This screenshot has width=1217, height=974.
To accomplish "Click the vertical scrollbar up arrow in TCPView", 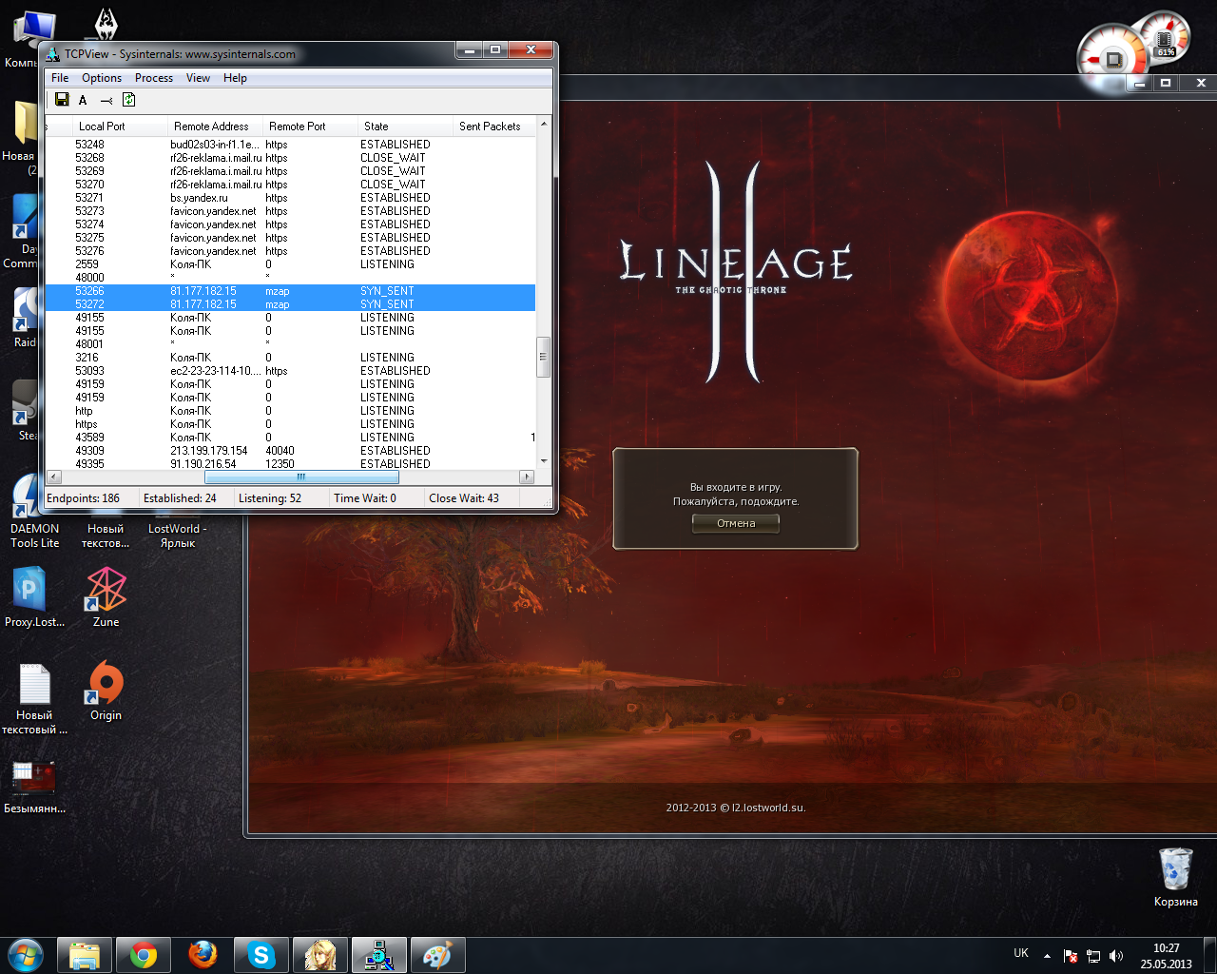I will tap(544, 125).
